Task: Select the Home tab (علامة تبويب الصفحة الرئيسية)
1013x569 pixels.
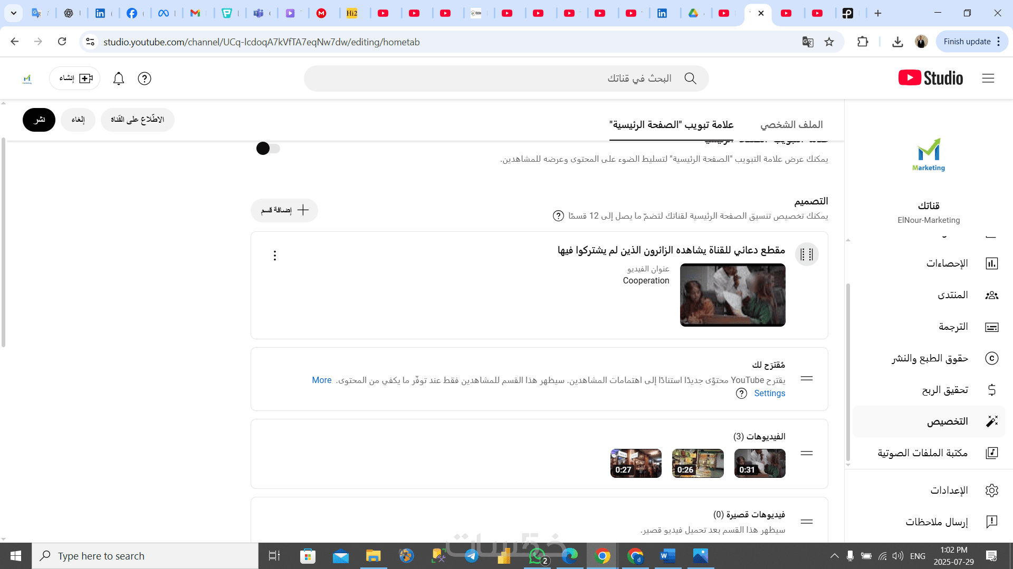Action: [671, 125]
